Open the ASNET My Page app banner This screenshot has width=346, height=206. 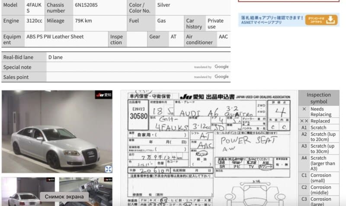288,20
